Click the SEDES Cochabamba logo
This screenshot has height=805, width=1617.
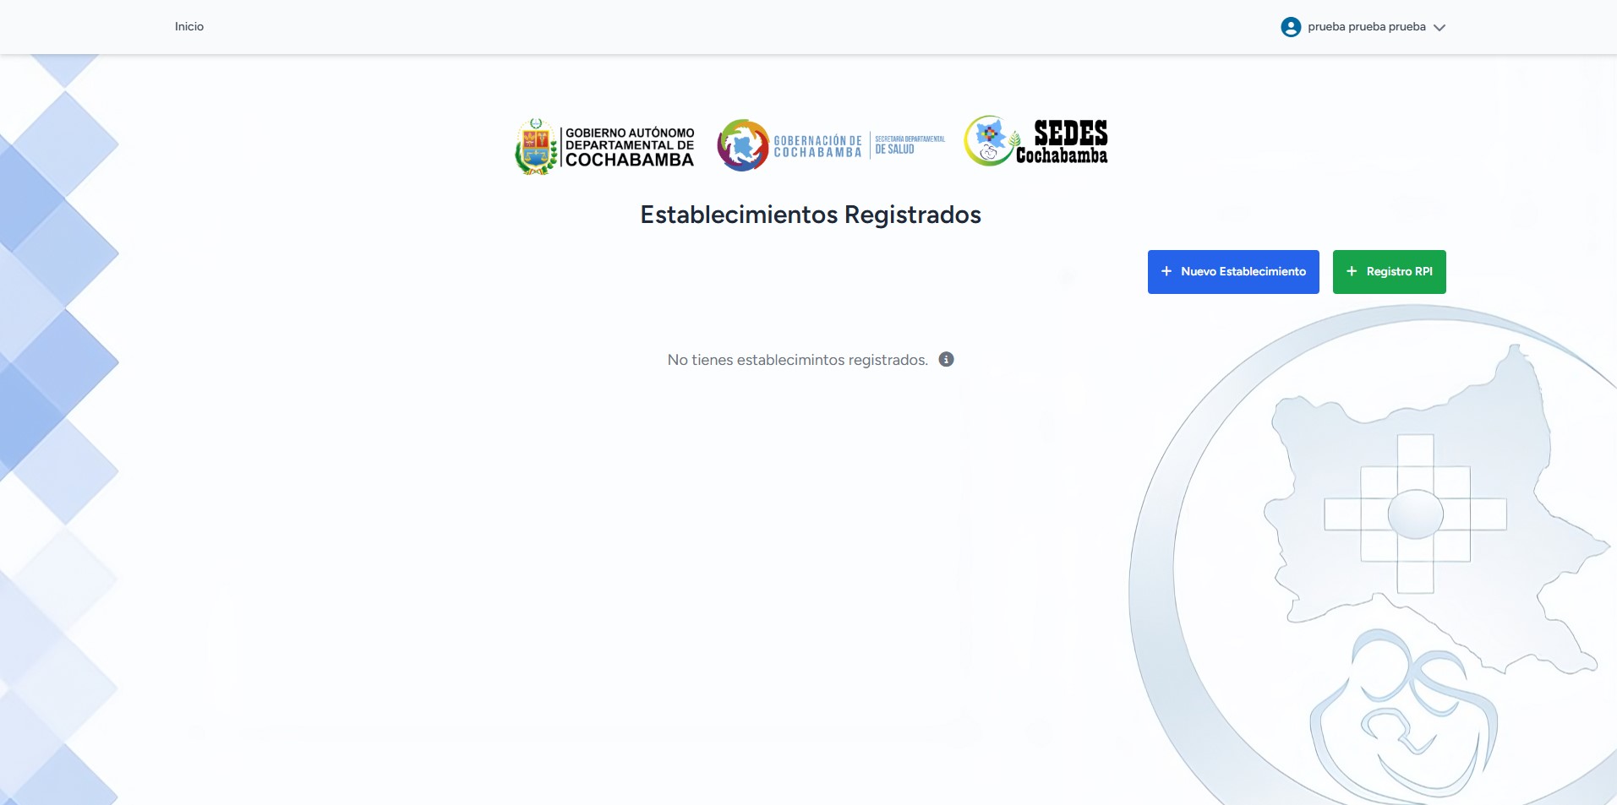1035,141
